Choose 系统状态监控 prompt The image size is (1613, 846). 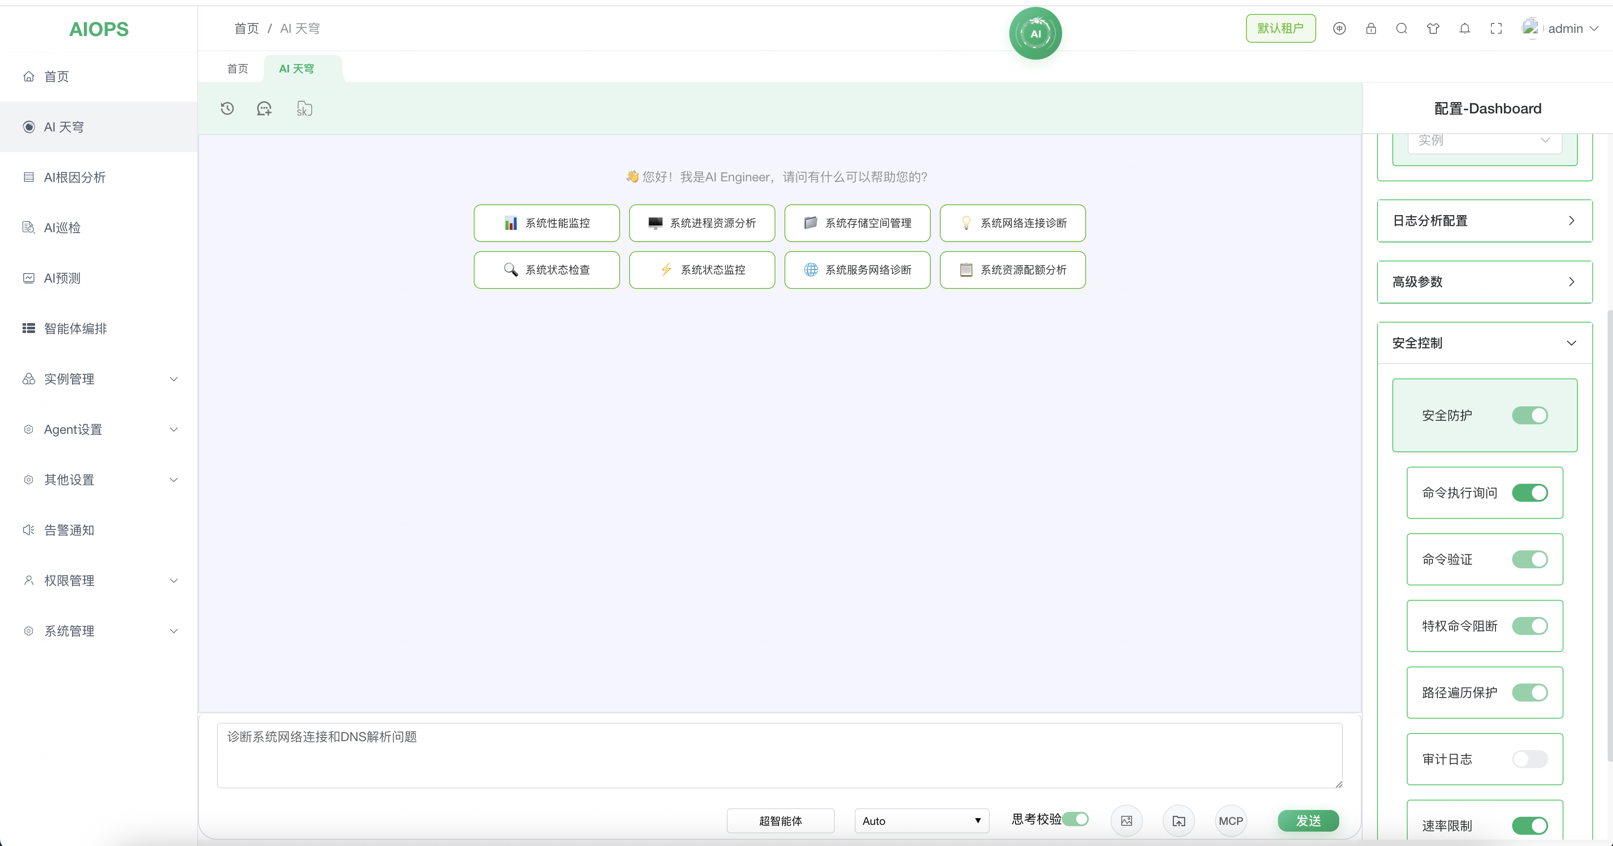(x=702, y=270)
